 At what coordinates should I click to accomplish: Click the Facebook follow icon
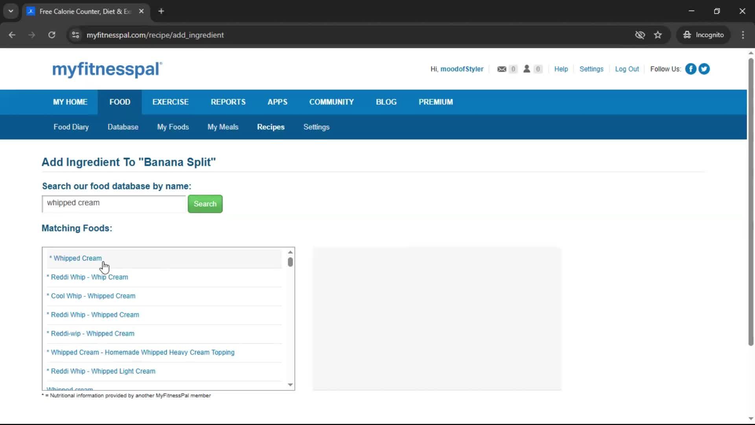click(x=691, y=69)
